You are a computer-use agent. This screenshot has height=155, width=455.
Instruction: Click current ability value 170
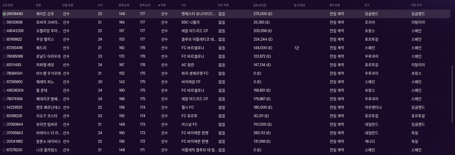point(122,56)
